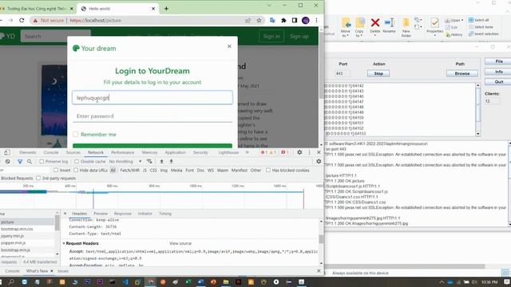Click Invert selection in Explorer ribbon
This screenshot has width=511, height=287.
coord(483,33)
